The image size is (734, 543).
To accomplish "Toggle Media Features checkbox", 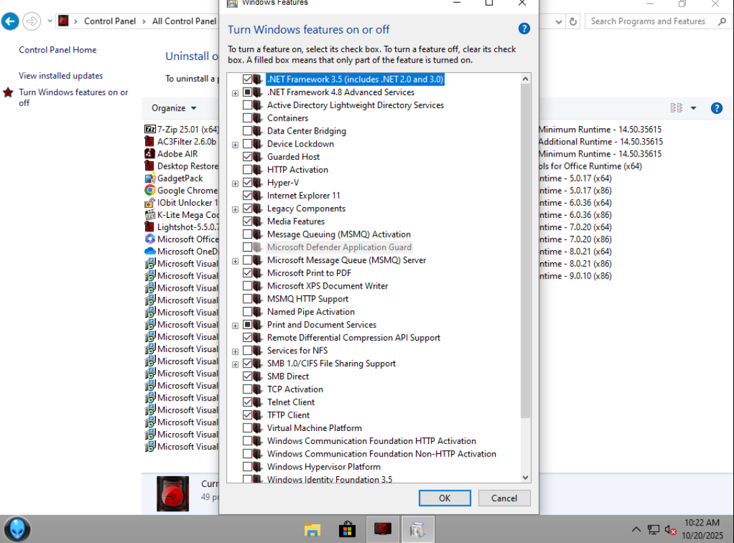I will 248,221.
